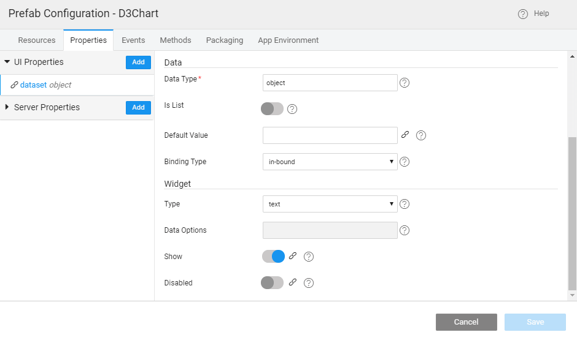The width and height of the screenshot is (577, 343).
Task: Expand the Server Properties section
Action: [x=47, y=107]
